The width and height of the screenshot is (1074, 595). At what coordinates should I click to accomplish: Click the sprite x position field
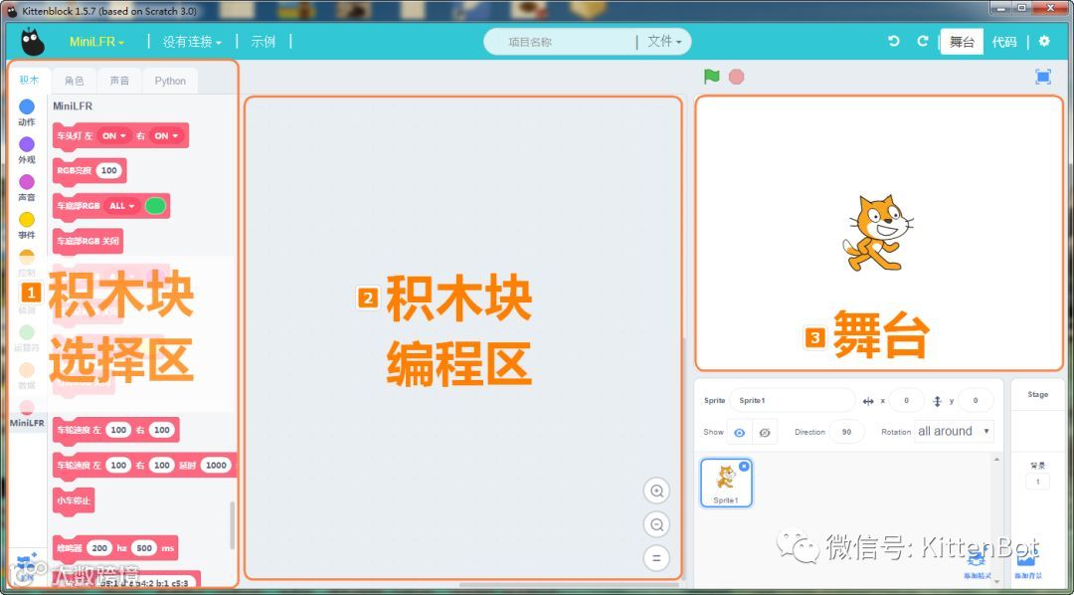pos(907,400)
